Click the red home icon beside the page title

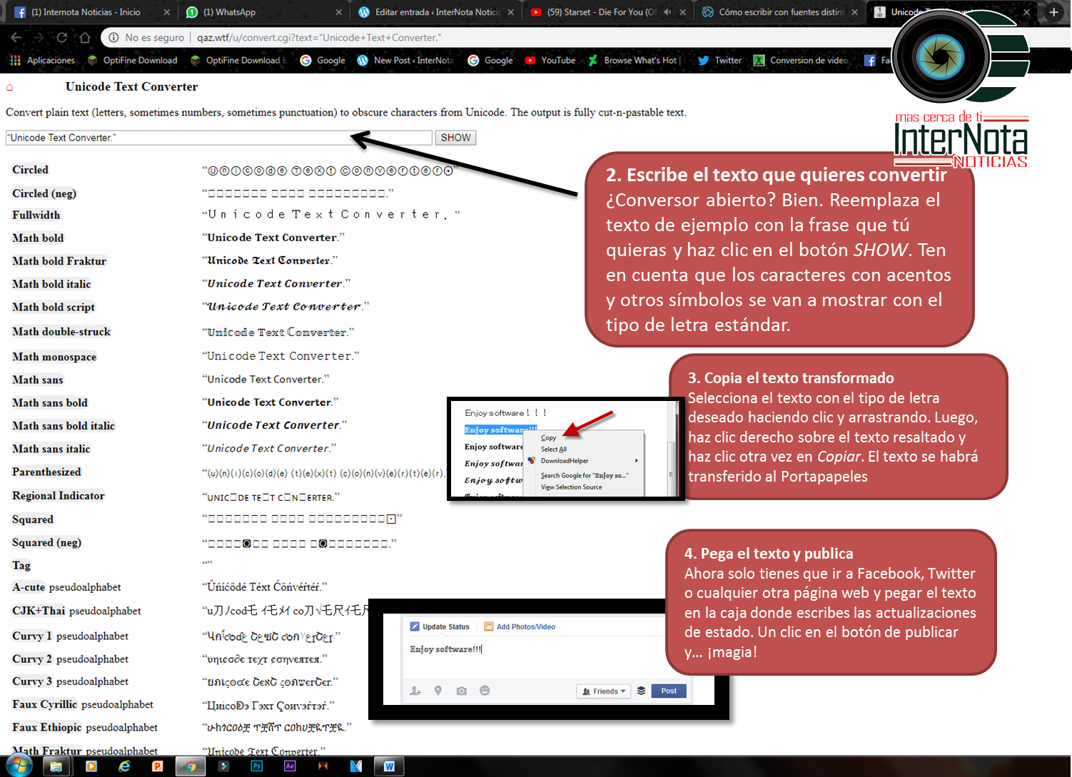point(10,87)
